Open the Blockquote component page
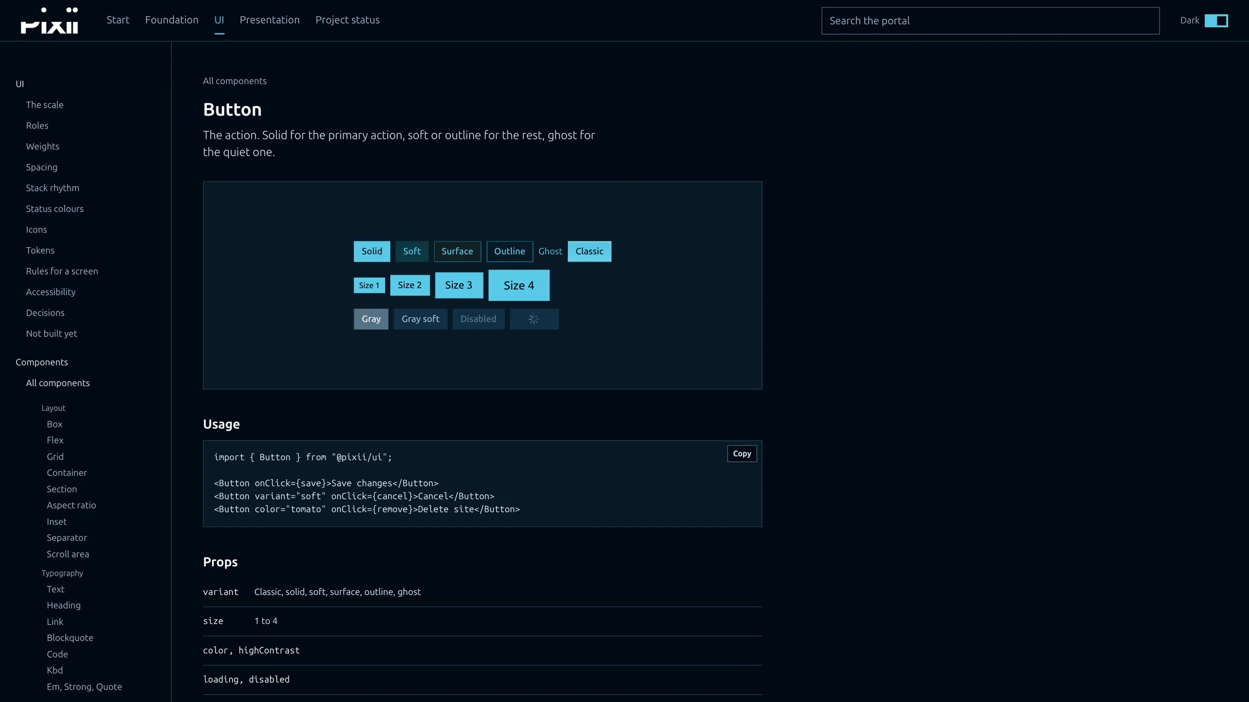 (70, 638)
